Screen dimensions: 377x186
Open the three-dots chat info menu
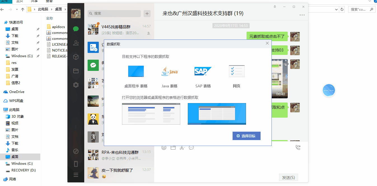click(x=302, y=15)
